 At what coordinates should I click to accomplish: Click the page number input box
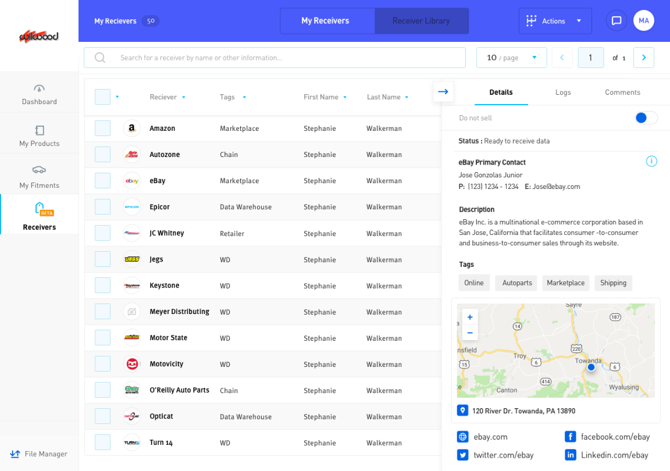590,58
